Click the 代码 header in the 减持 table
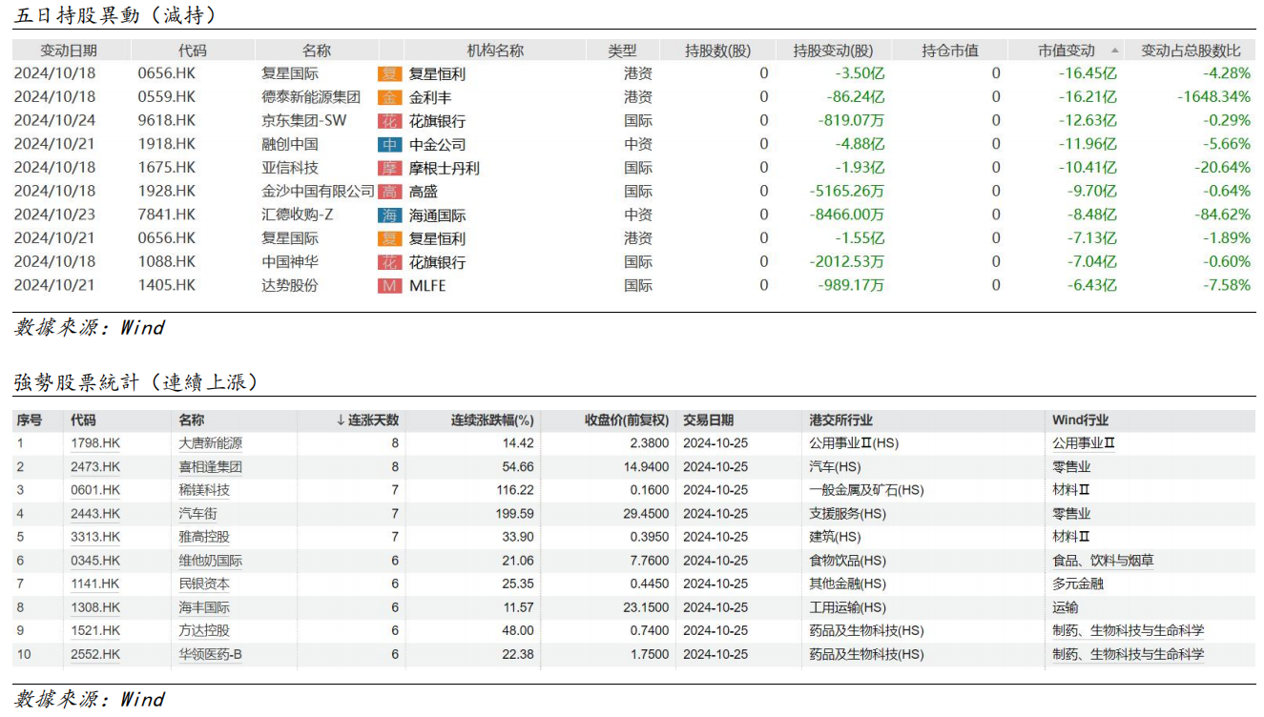Image resolution: width=1264 pixels, height=717 pixels. pyautogui.click(x=192, y=51)
